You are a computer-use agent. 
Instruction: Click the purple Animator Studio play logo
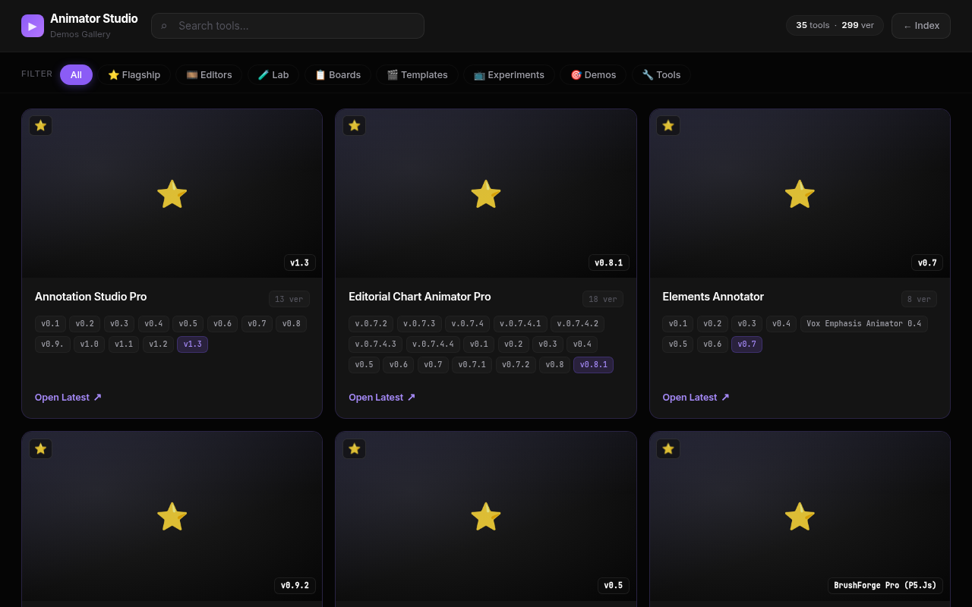point(33,26)
